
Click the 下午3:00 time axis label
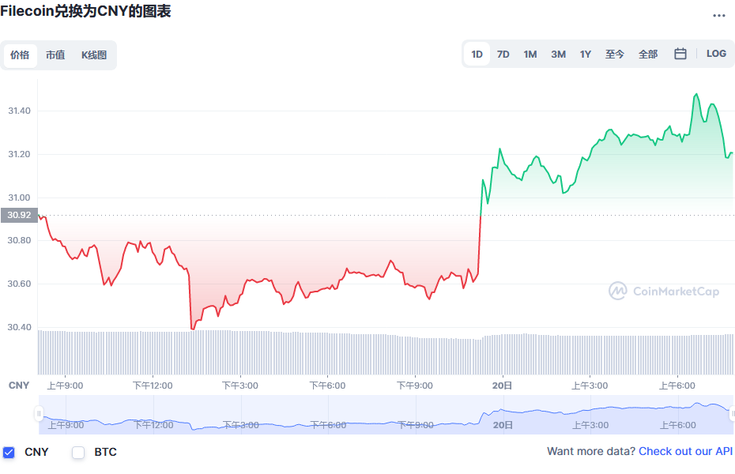(240, 386)
